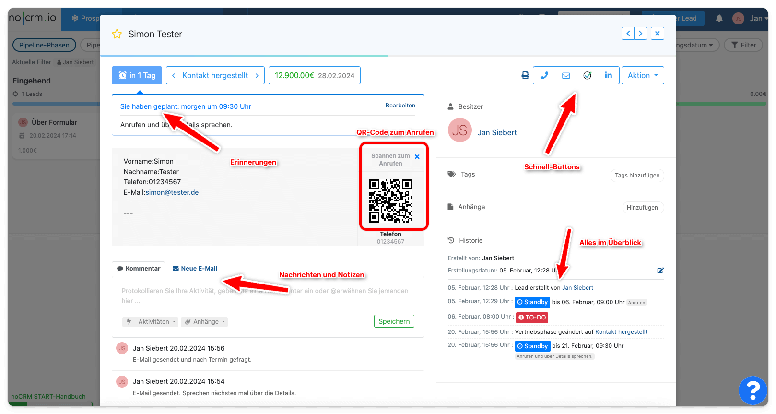Open LinkedIn quick button
776x414 pixels.
[x=609, y=75]
